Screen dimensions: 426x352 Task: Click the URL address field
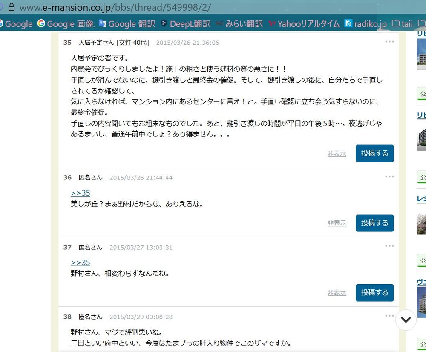click(115, 7)
